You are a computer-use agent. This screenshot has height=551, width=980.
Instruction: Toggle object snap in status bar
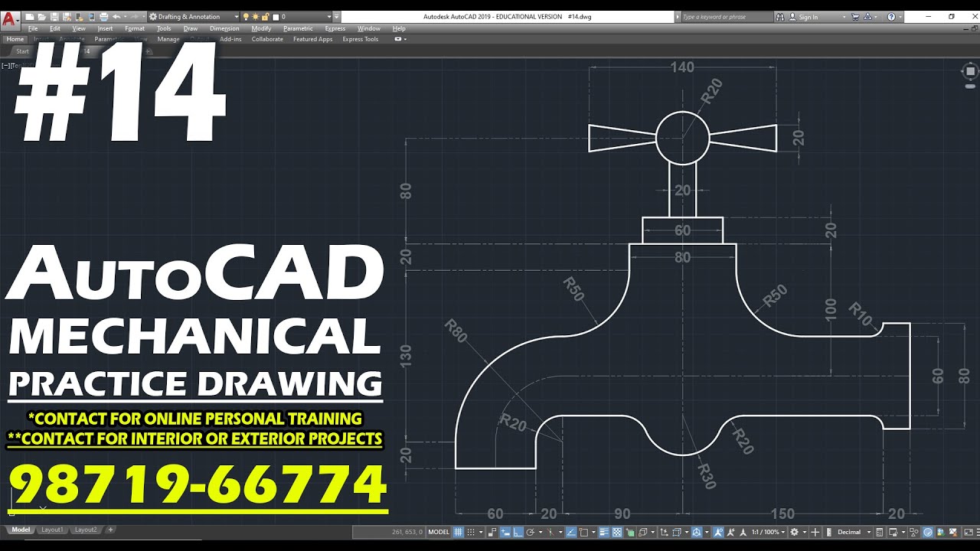point(583,532)
